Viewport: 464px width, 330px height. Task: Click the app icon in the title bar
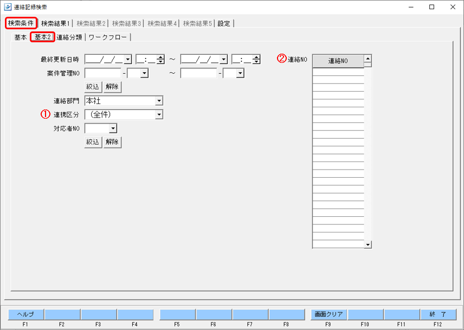point(8,7)
